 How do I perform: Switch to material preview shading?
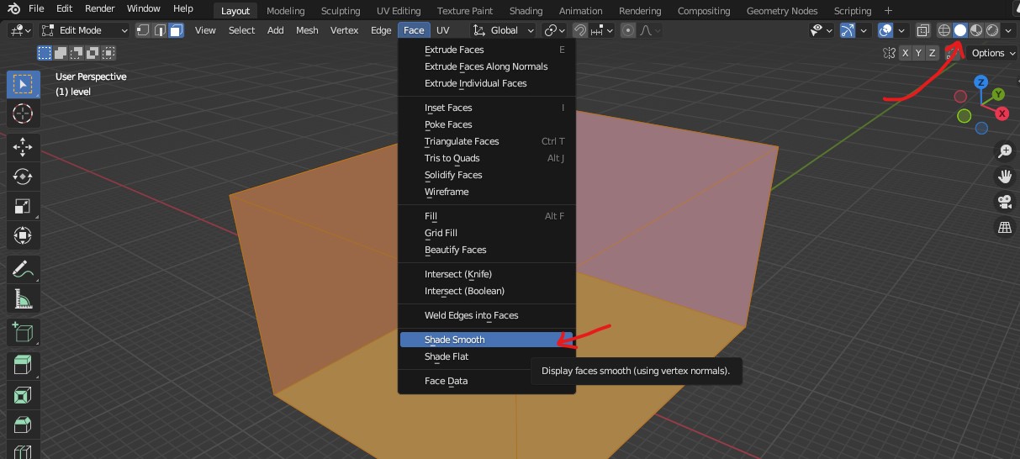[x=976, y=30]
